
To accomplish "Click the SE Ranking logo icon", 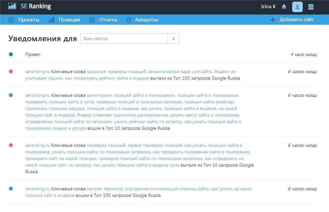I will click(12, 6).
